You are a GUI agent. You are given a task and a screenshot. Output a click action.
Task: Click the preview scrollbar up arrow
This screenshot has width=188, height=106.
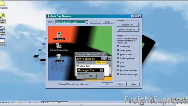pos(110,65)
